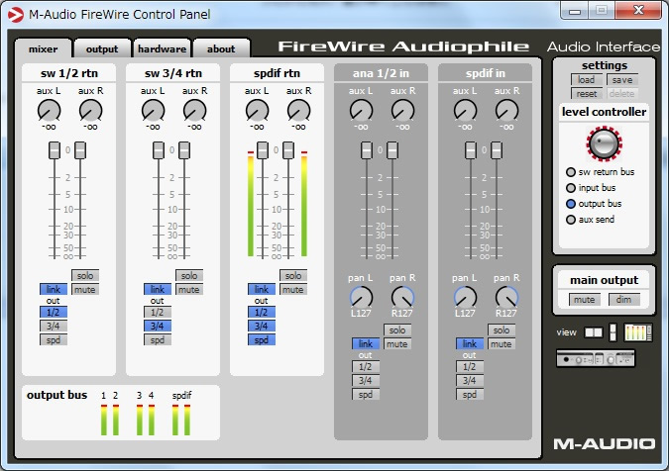Image resolution: width=669 pixels, height=471 pixels.
Task: Toggle link on ana 1/2 in channel
Action: click(x=366, y=343)
